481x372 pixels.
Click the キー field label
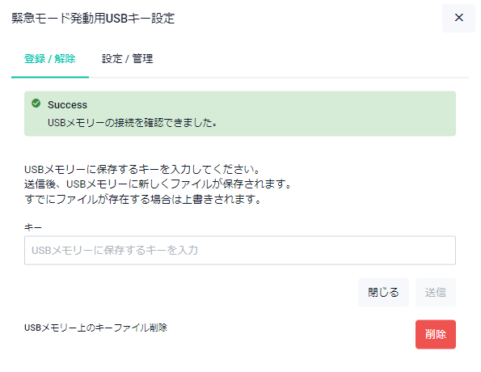(x=33, y=227)
